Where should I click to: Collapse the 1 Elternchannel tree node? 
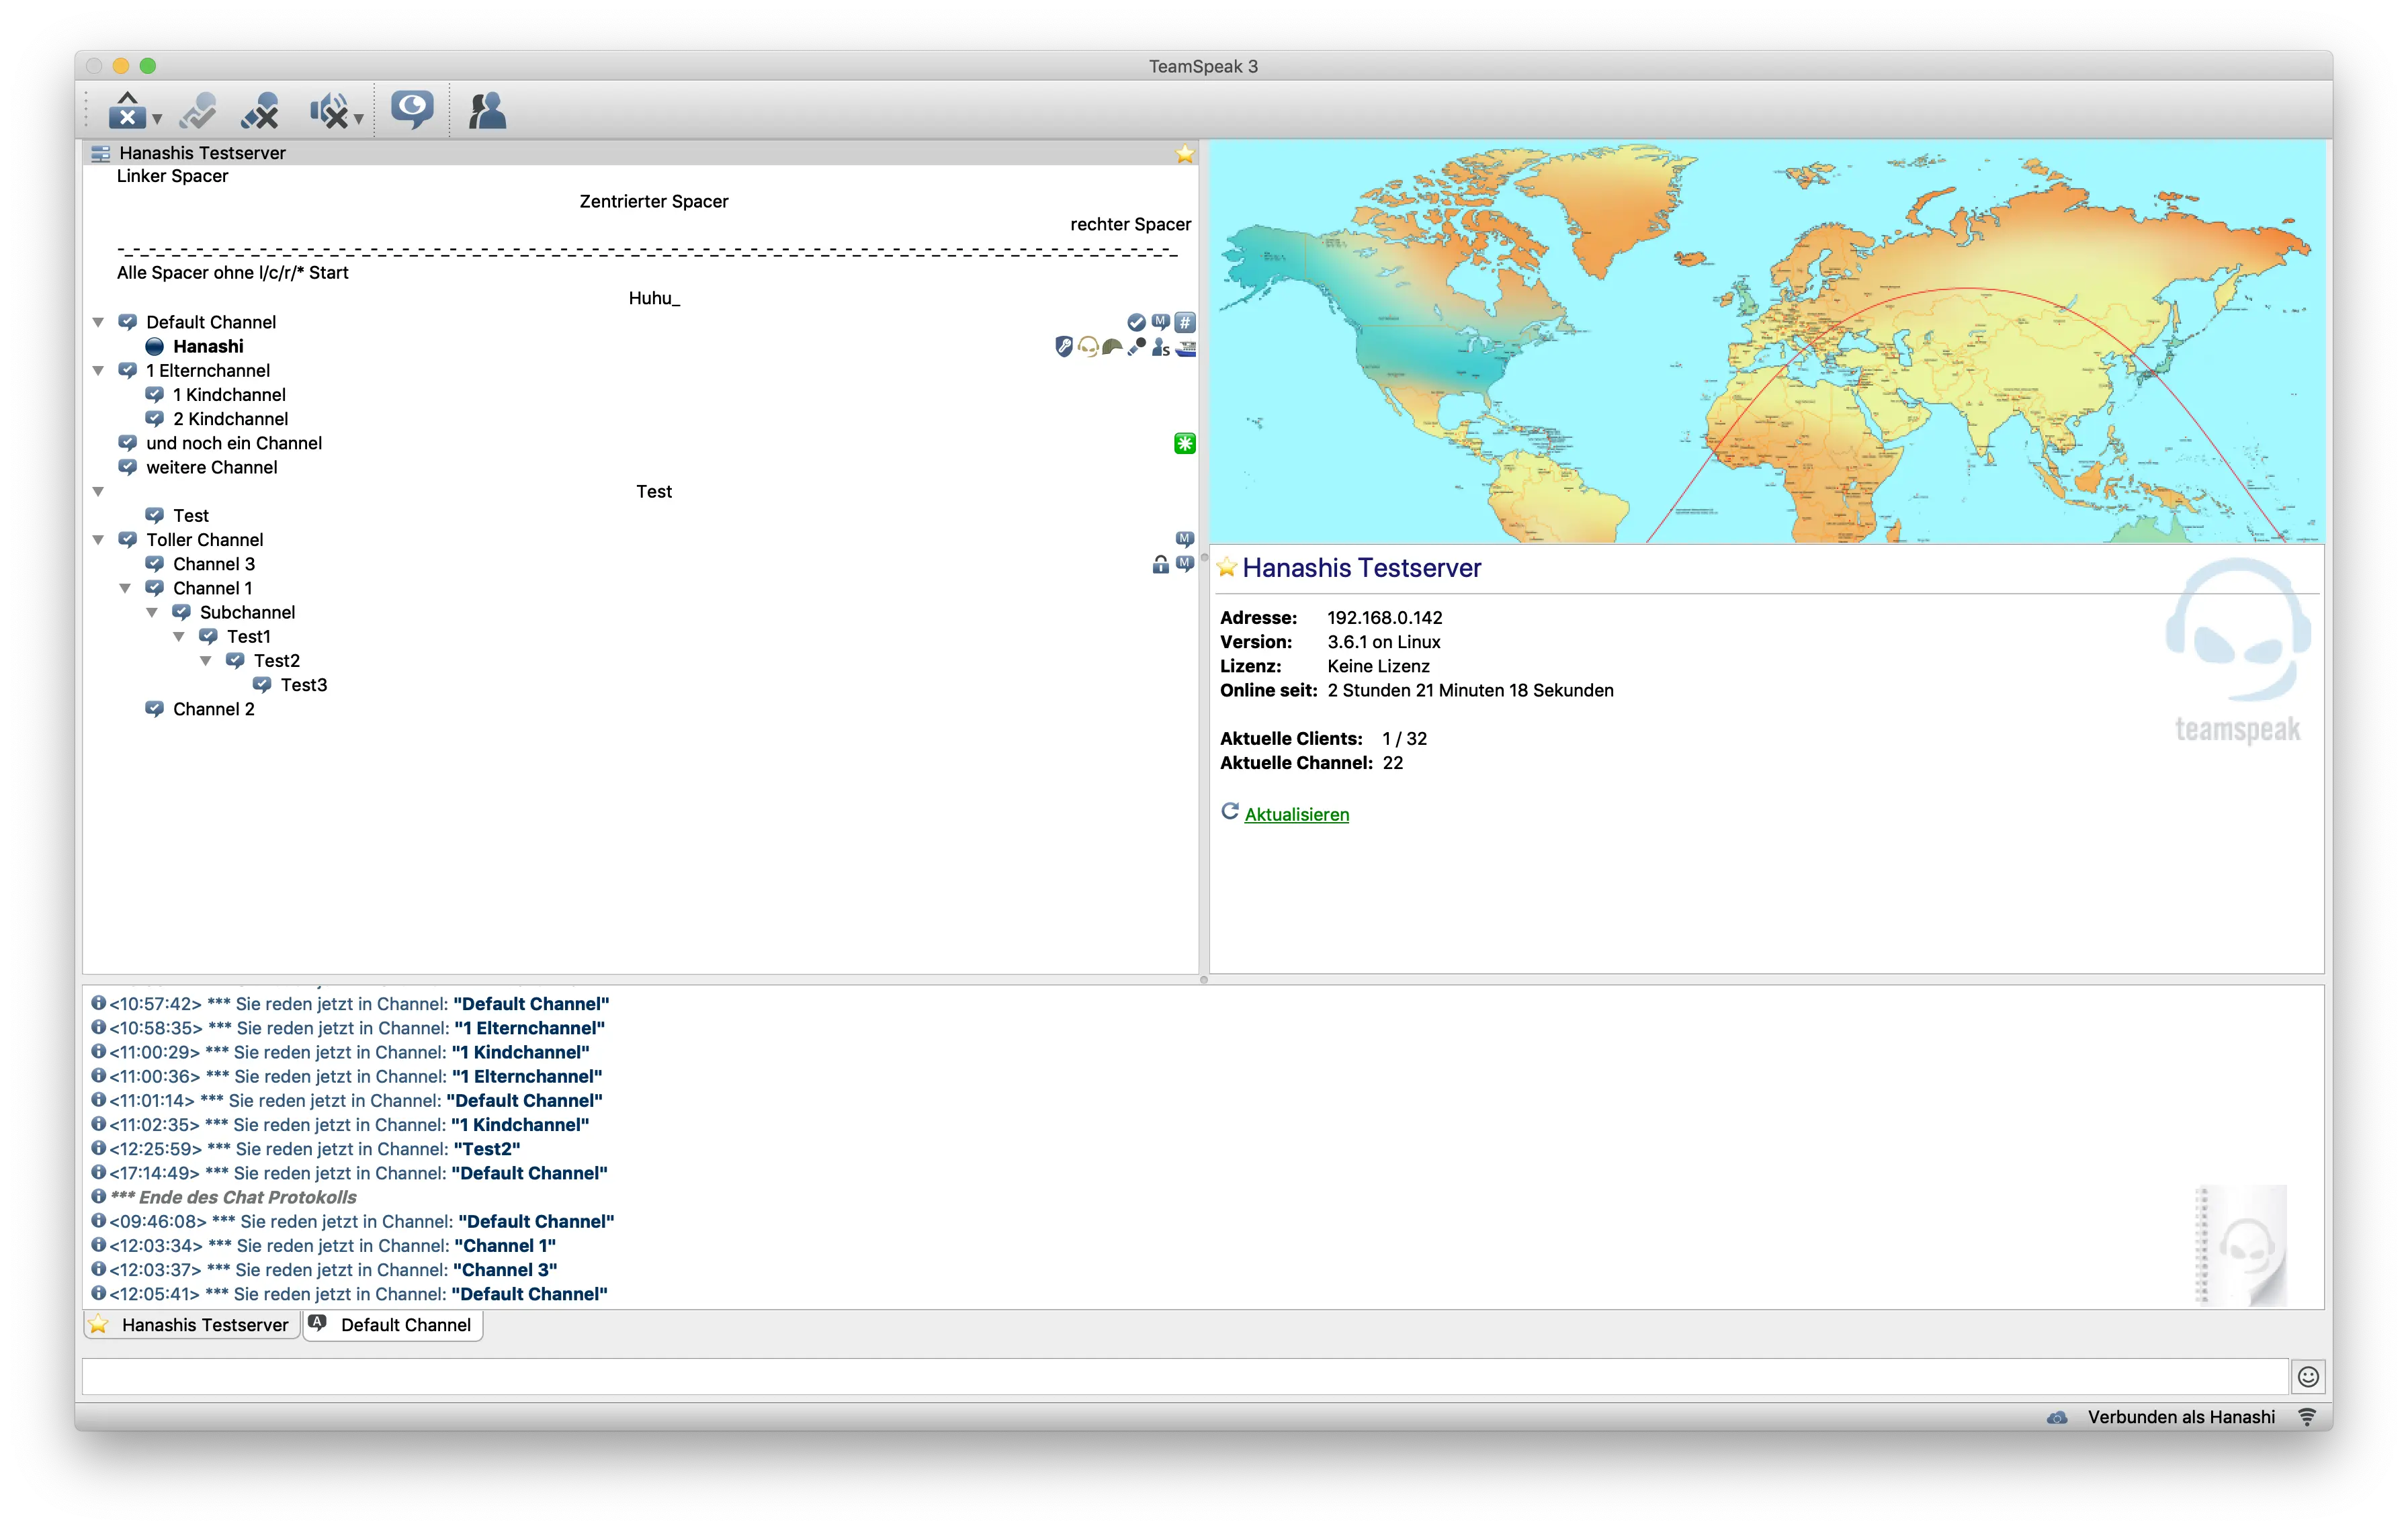[x=98, y=371]
